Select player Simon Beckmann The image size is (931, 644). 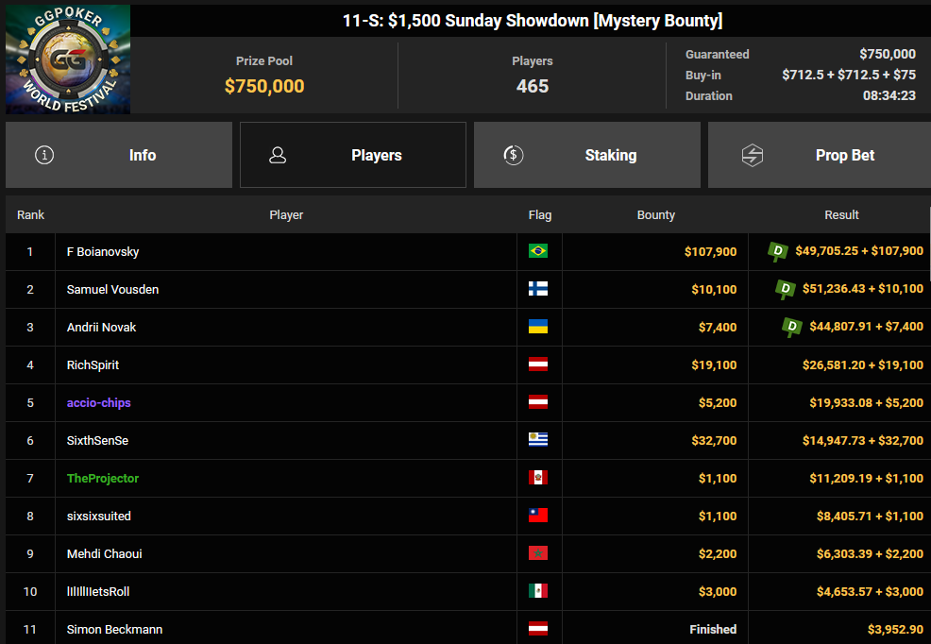click(114, 629)
